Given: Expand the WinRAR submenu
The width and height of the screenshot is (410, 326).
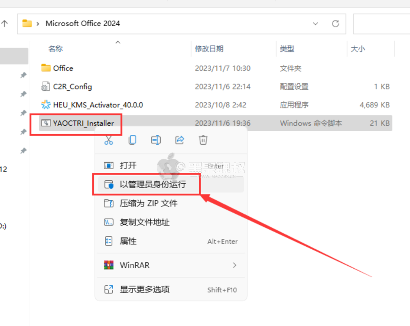Looking at the screenshot, I should point(234,265).
